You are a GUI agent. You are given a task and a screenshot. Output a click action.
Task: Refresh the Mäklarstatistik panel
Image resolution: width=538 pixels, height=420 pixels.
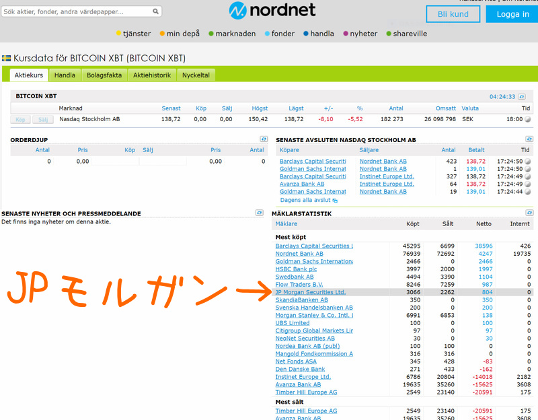[x=529, y=213]
